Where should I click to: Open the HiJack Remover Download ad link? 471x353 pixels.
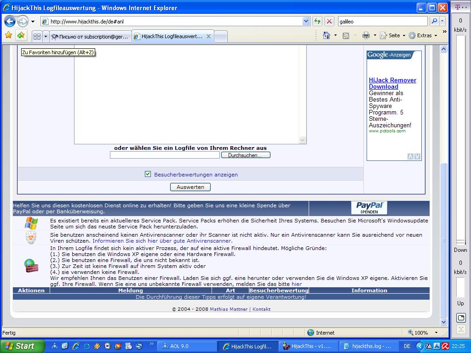point(392,84)
